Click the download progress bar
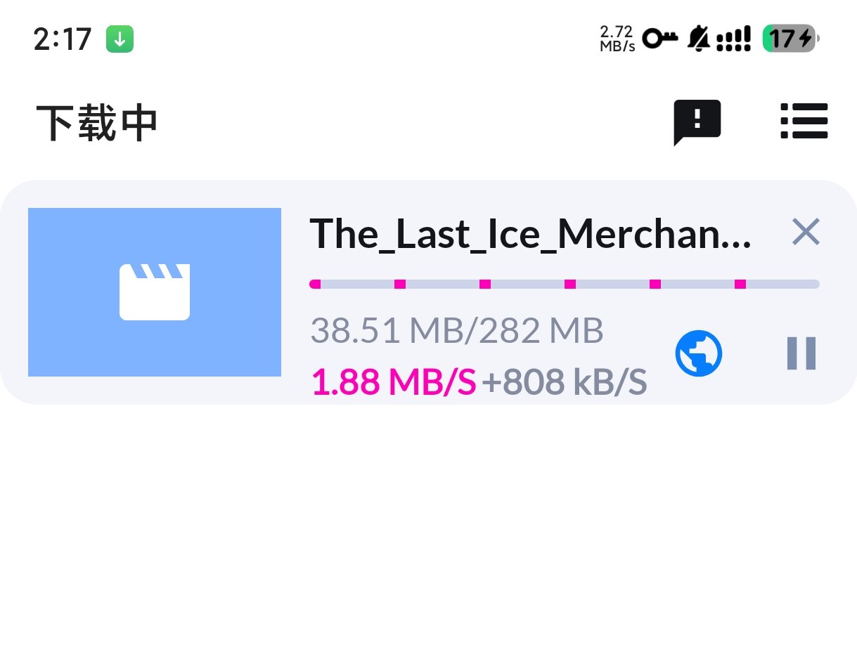The height and width of the screenshot is (647, 857). click(565, 284)
